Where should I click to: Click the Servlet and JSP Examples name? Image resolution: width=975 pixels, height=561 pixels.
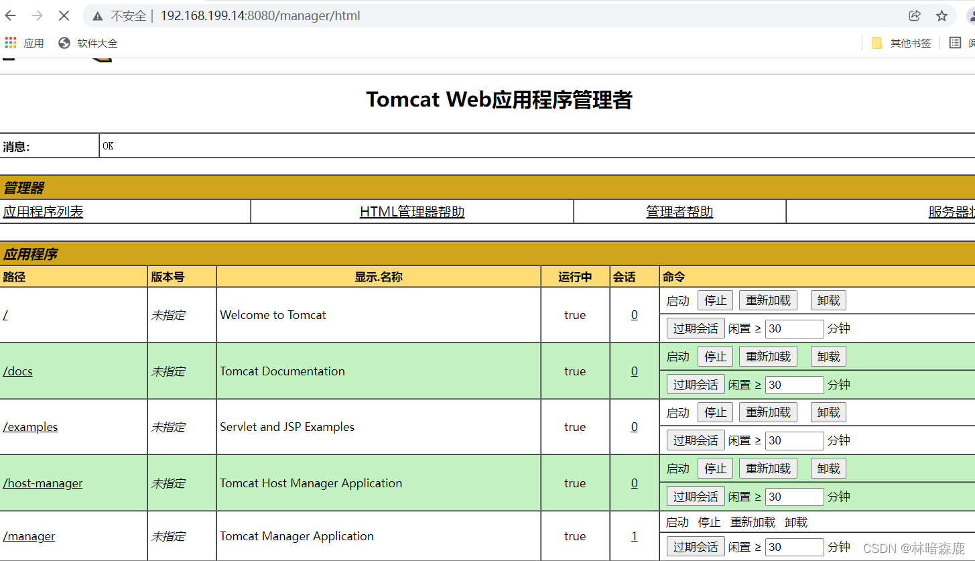(x=287, y=427)
